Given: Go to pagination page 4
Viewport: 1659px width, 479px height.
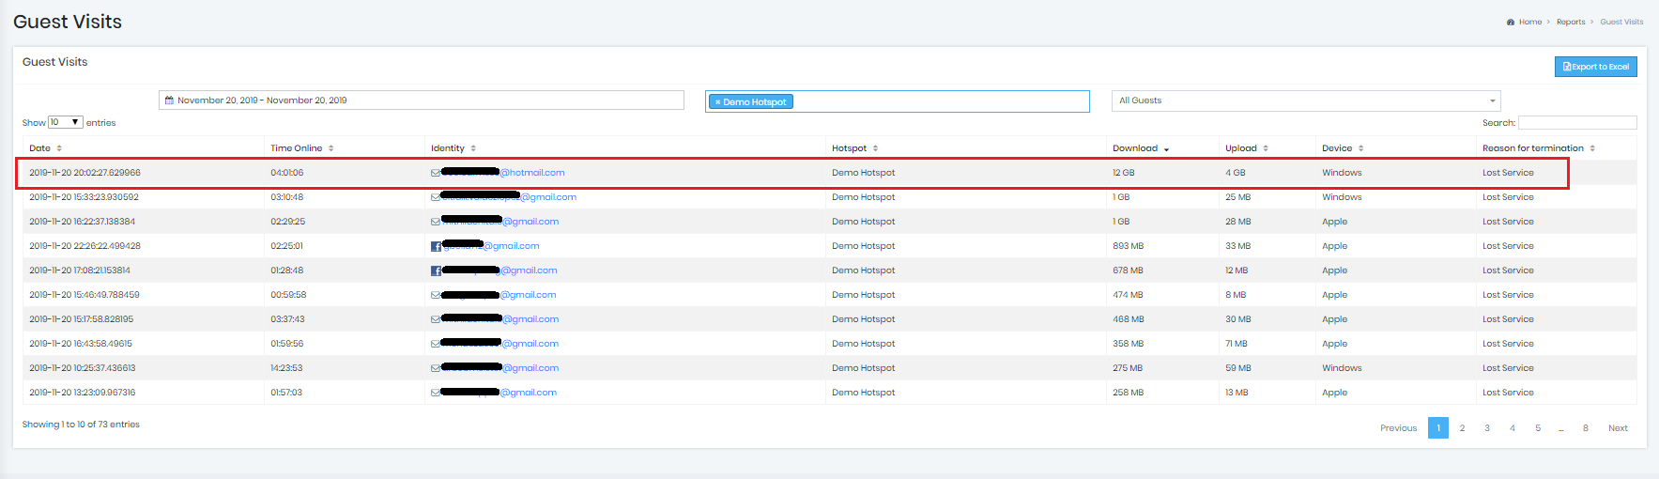Looking at the screenshot, I should tap(1513, 428).
